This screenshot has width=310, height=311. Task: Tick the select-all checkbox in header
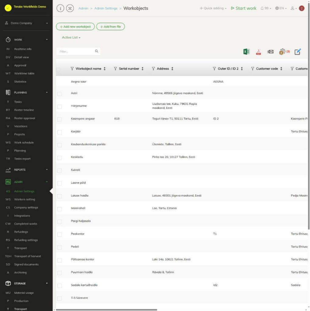[x=58, y=70]
